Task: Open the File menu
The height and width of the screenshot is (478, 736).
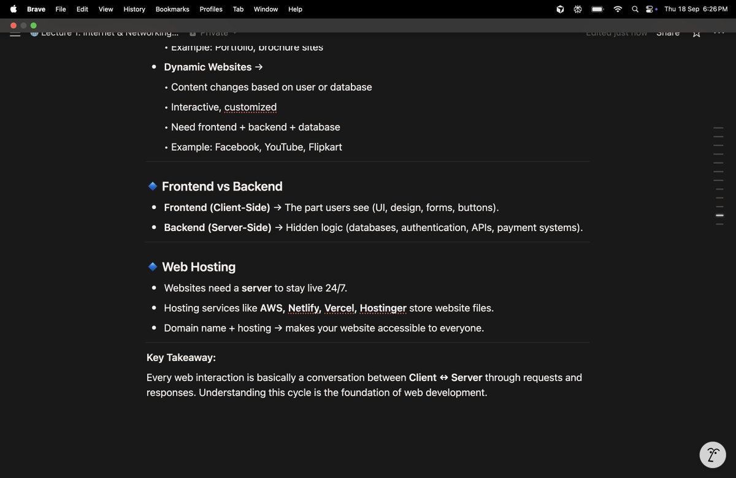Action: (x=61, y=9)
